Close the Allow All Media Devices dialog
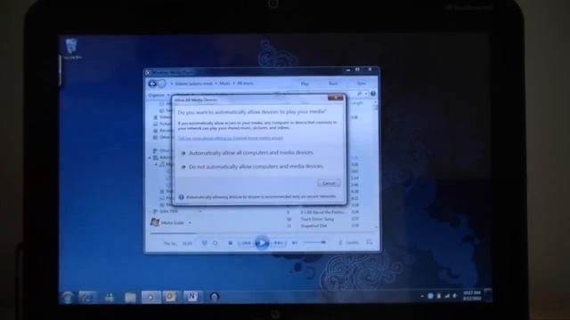 click(x=335, y=98)
